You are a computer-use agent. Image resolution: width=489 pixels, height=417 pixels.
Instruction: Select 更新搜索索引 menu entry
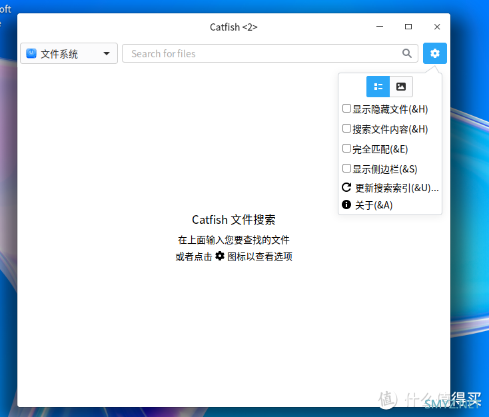390,188
